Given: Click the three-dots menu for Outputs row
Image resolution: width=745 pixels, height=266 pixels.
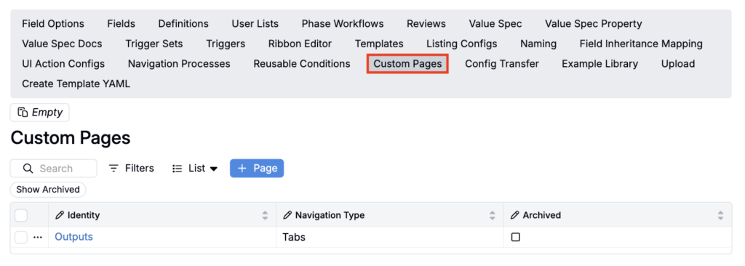Looking at the screenshot, I should 38,237.
